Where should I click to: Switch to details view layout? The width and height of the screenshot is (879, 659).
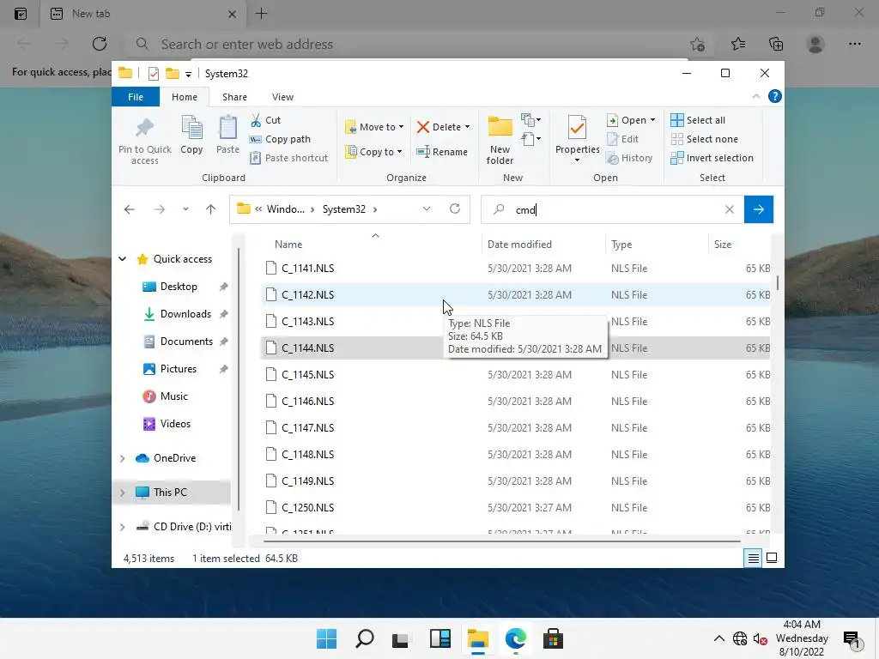[754, 558]
